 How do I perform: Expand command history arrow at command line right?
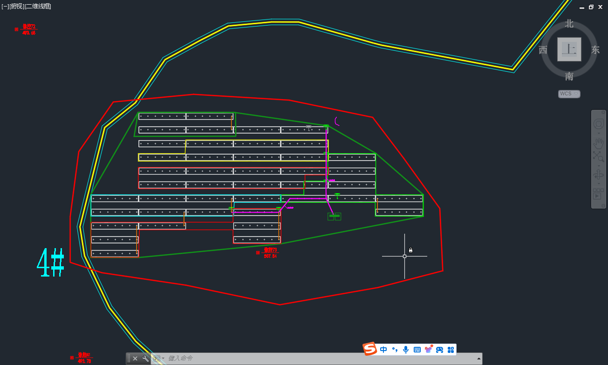pos(478,358)
